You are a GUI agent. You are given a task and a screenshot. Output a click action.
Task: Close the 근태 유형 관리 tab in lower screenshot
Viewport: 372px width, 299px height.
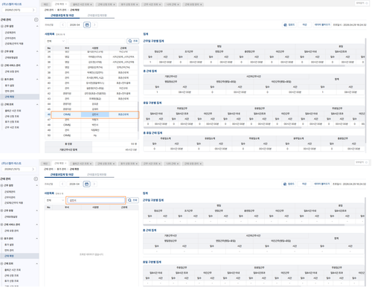[201, 164]
